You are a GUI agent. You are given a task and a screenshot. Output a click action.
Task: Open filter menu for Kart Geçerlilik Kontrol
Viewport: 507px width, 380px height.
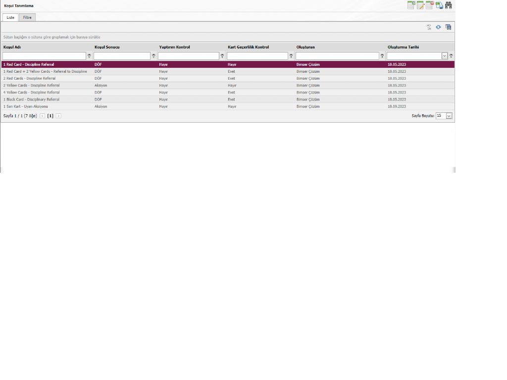click(291, 56)
